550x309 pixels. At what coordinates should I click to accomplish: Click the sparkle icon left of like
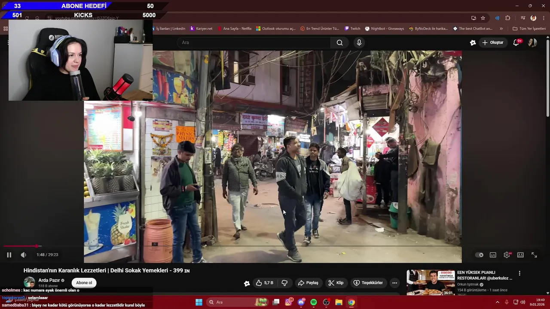coord(247,283)
